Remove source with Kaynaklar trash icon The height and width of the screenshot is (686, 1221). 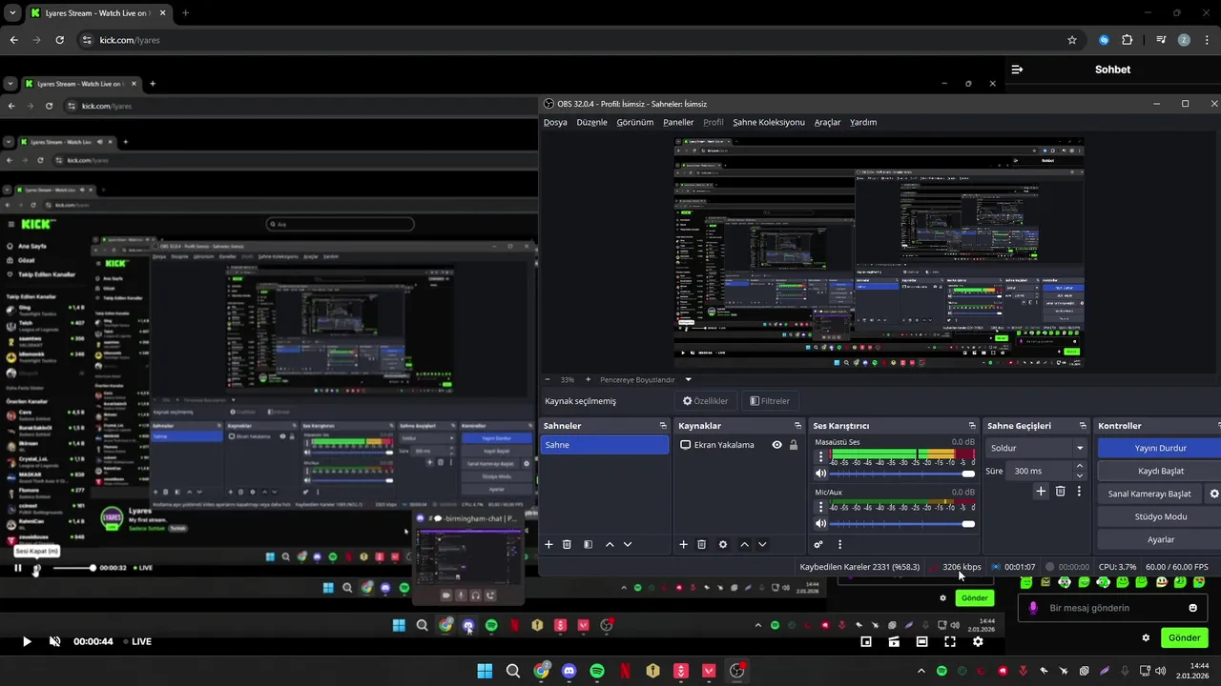point(701,544)
